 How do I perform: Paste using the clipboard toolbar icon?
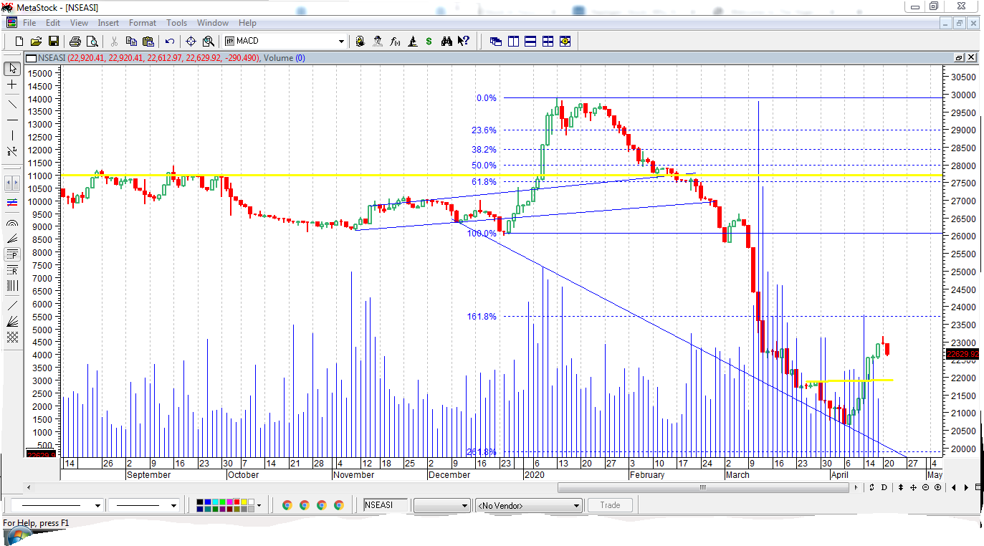148,42
